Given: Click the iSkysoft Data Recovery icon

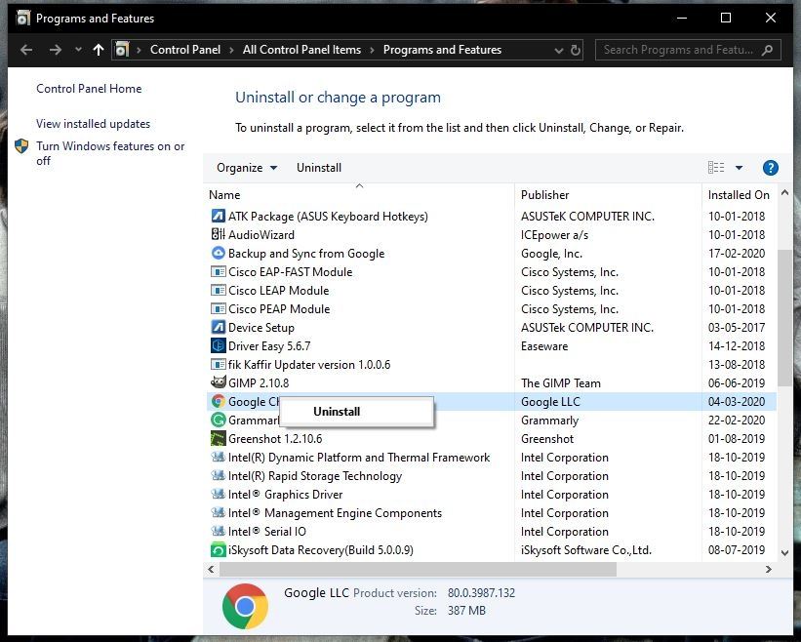Looking at the screenshot, I should [x=219, y=549].
